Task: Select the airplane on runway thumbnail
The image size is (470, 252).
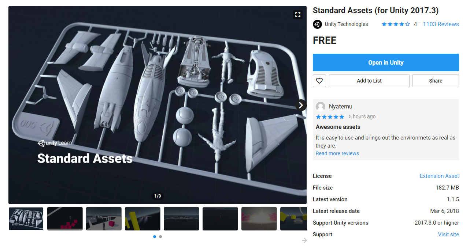Action: (181, 219)
